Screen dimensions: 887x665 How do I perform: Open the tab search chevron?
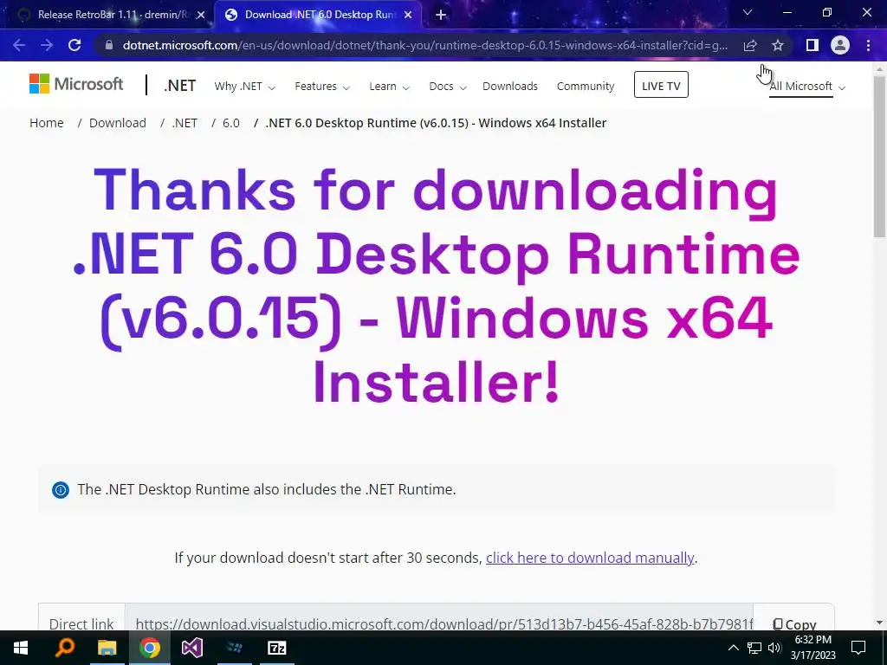[748, 12]
